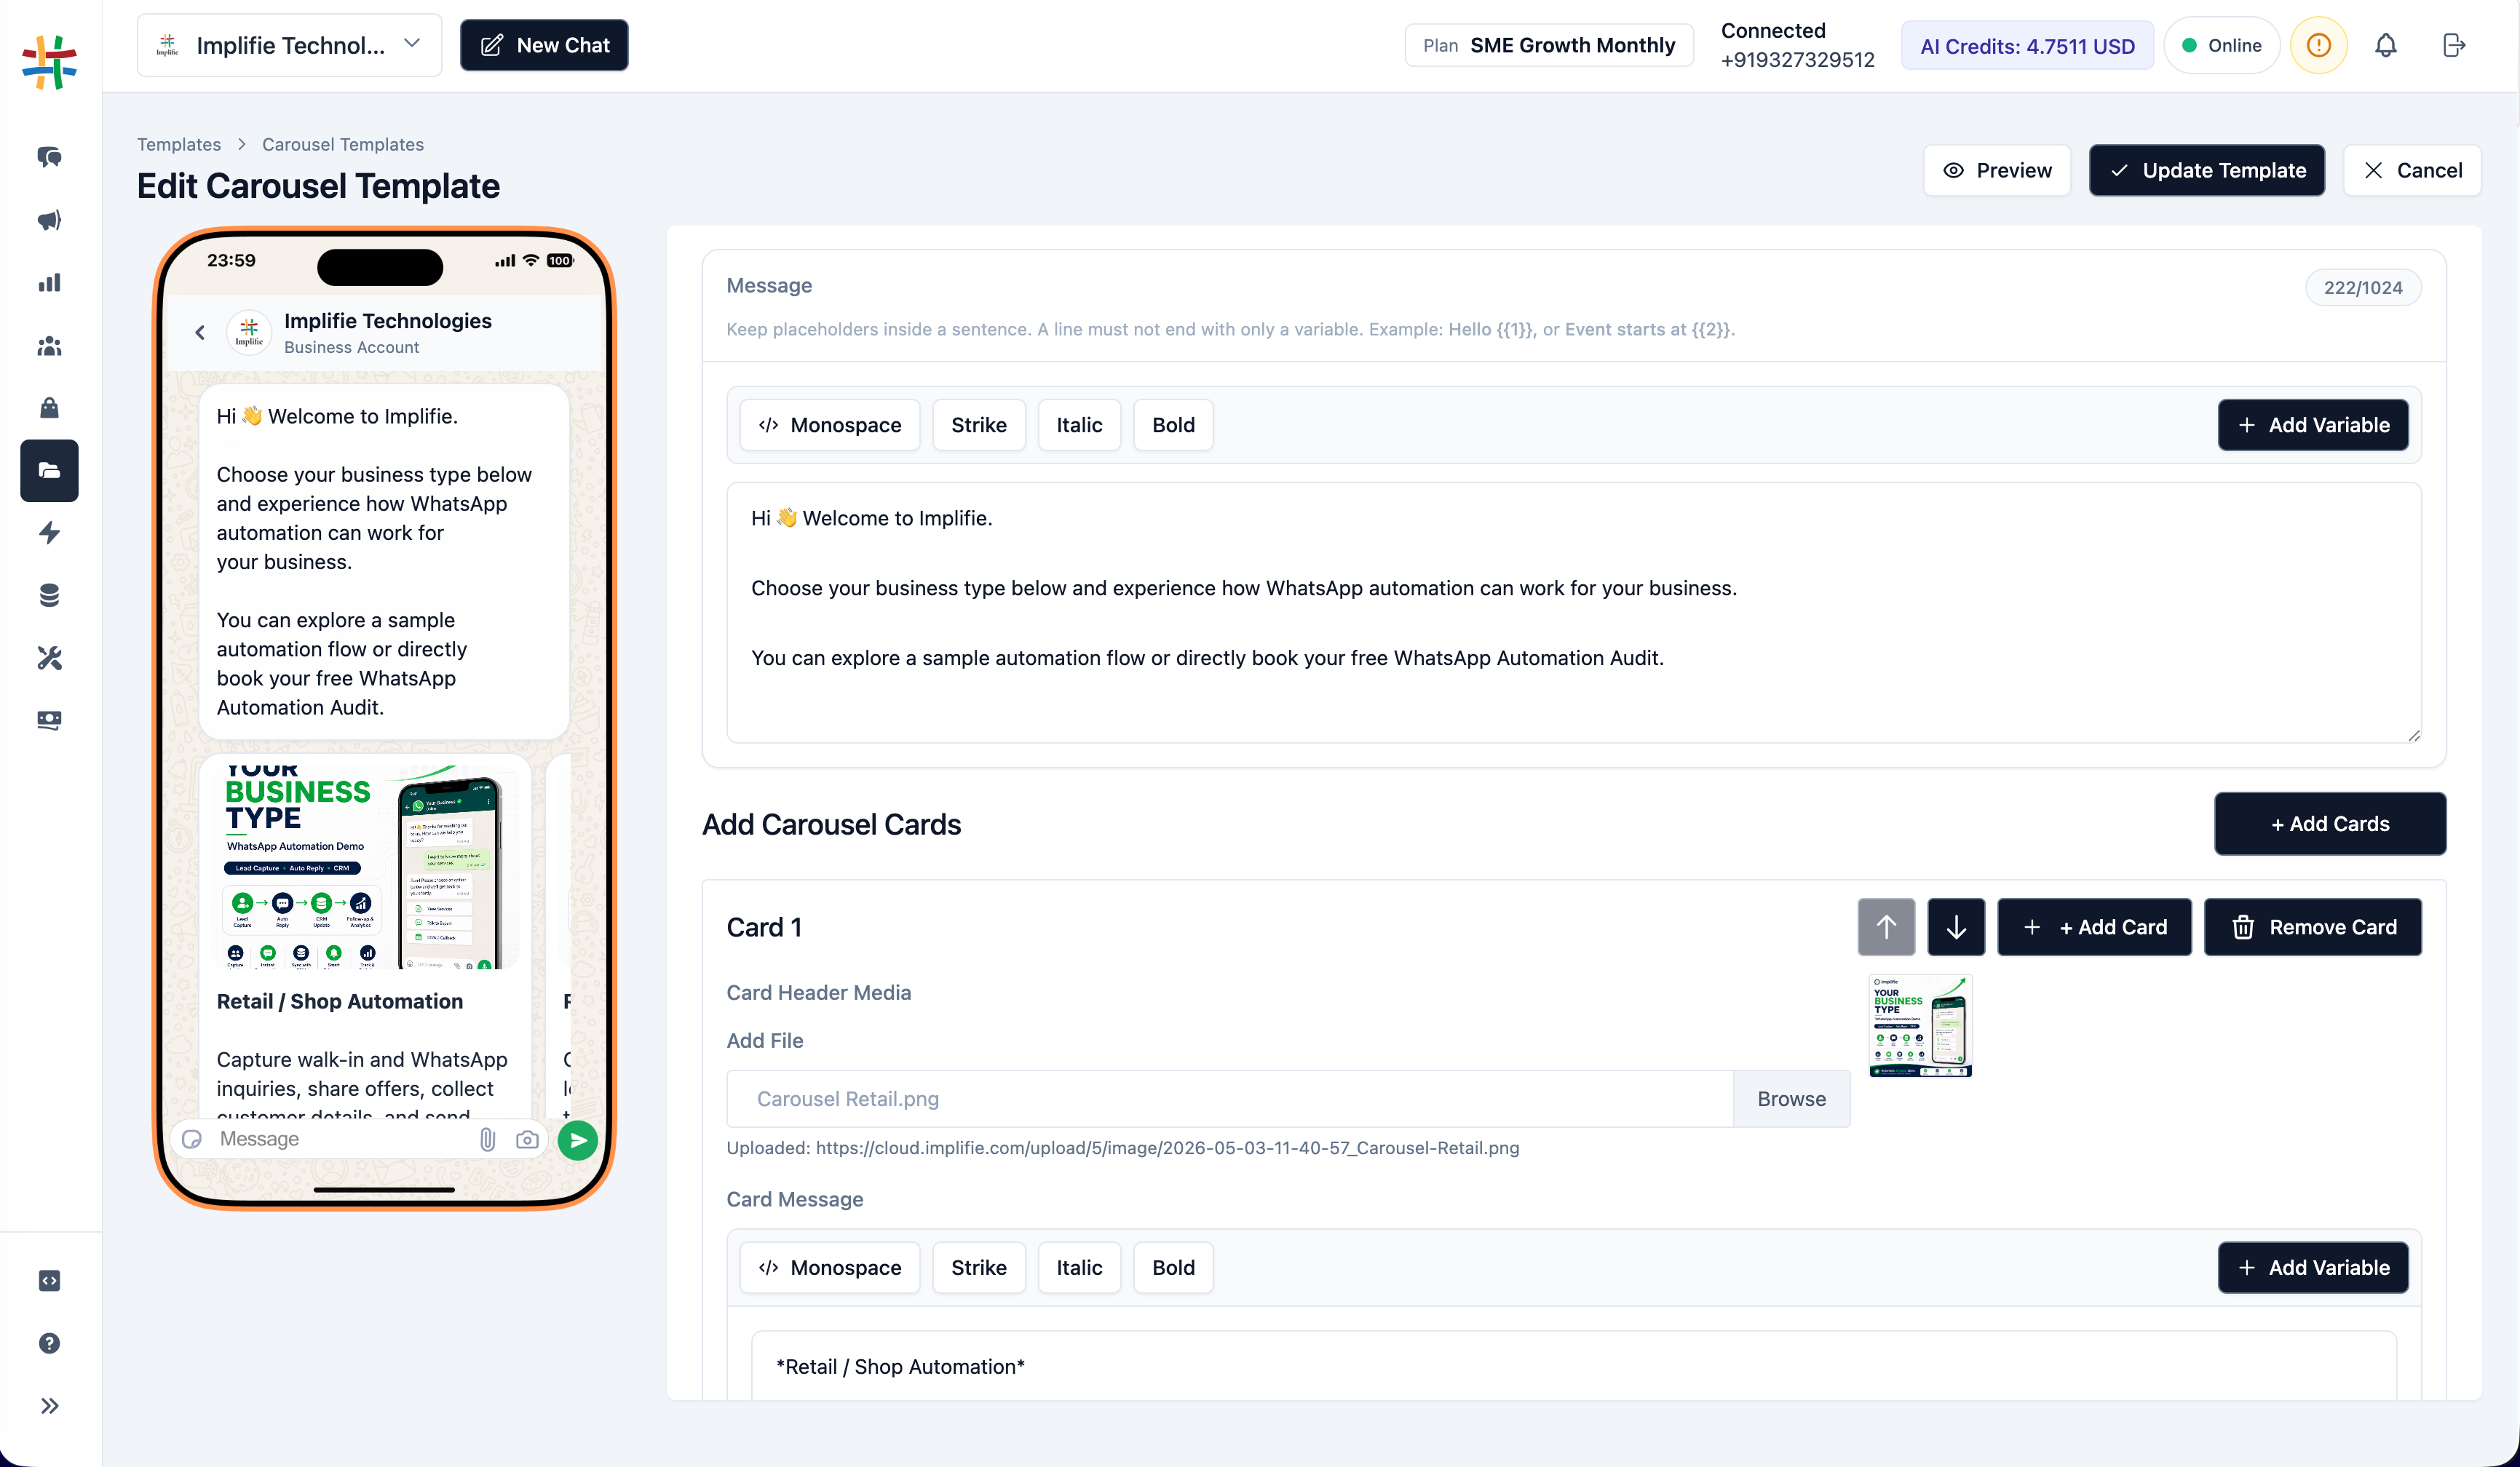Select the templates folder sidebar icon
This screenshot has height=1467, width=2520.
[x=49, y=470]
